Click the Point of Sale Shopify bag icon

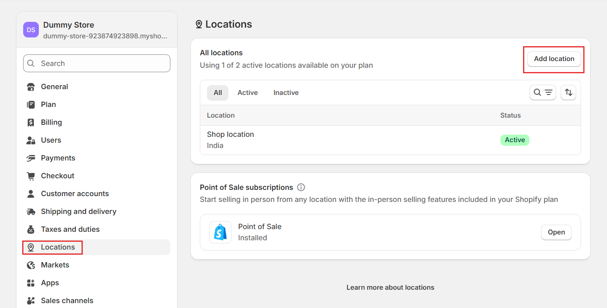220,232
